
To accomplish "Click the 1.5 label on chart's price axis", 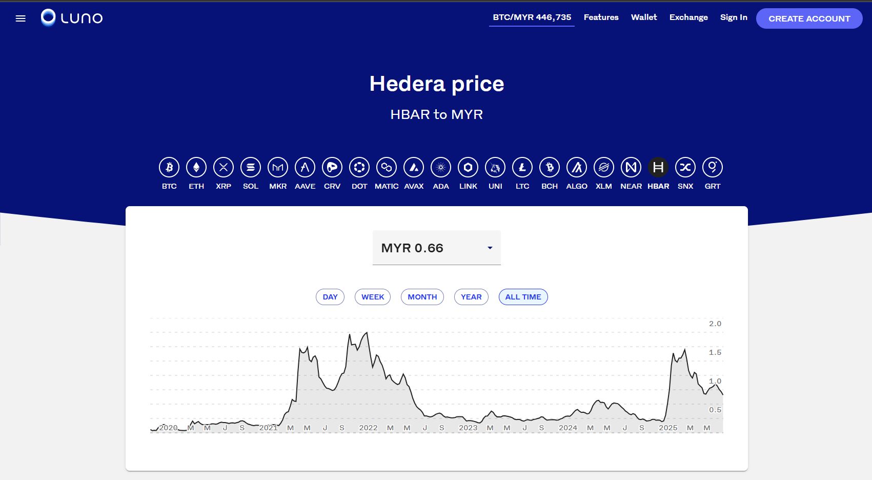I will [715, 352].
